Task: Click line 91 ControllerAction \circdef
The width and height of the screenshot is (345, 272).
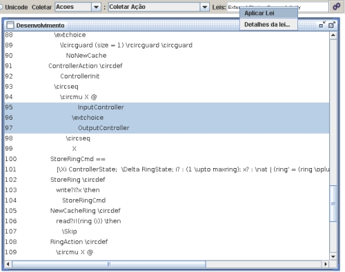Action: coord(86,66)
